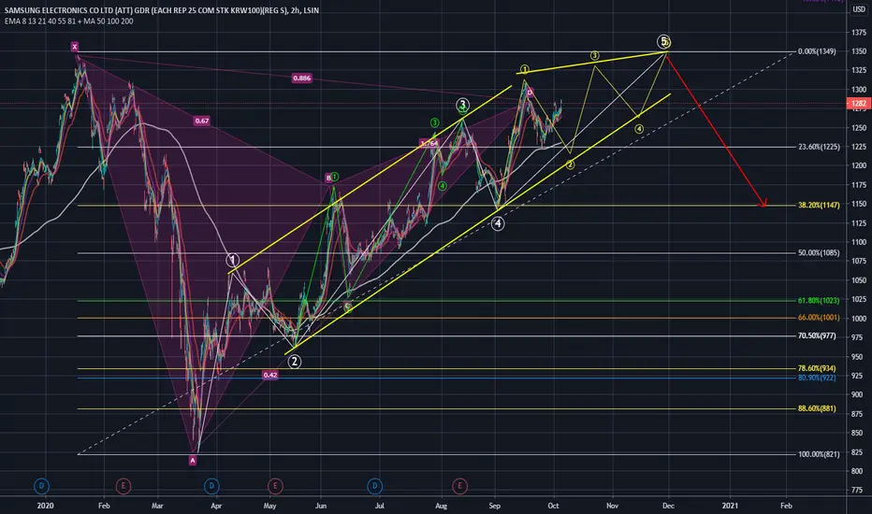The width and height of the screenshot is (872, 514).
Task: Click the 0.42 harmonic ratio label
Action: pos(270,375)
